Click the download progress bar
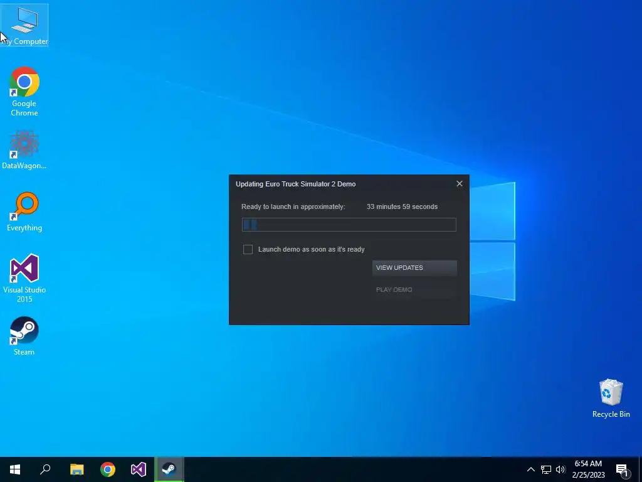Viewport: 642px width, 482px height. pyautogui.click(x=349, y=225)
